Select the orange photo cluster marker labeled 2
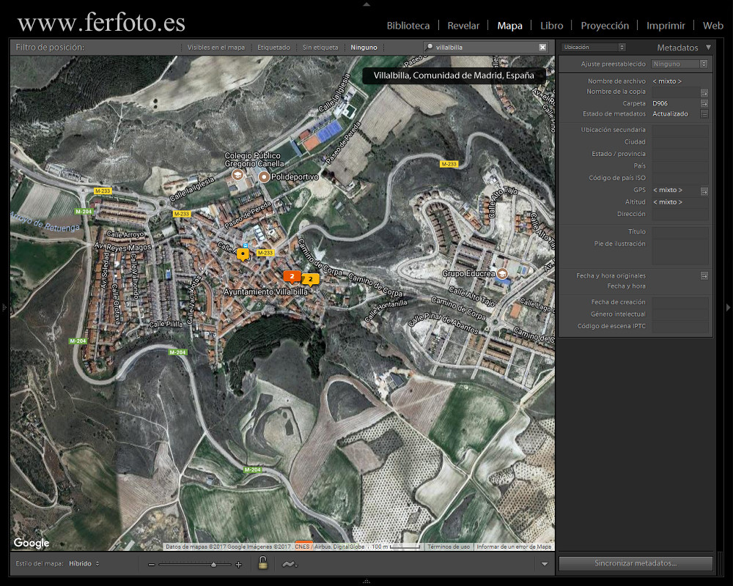 pos(292,277)
